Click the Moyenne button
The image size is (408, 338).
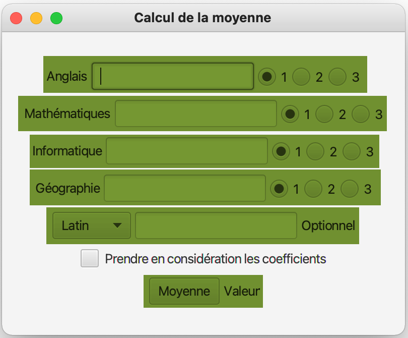click(184, 291)
